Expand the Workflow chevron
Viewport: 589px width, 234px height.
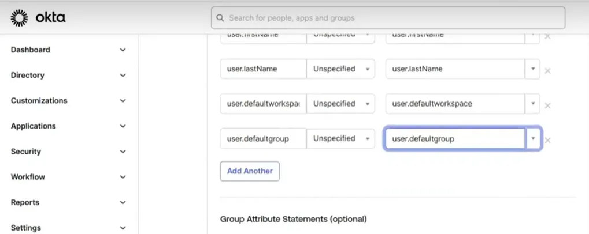[123, 177]
